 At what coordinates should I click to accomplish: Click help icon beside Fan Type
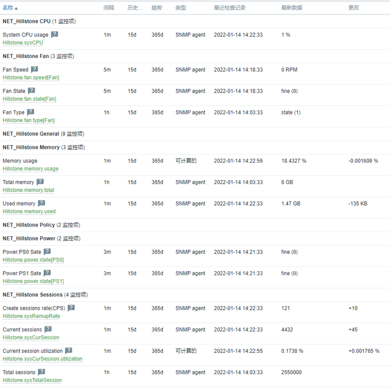click(31, 112)
